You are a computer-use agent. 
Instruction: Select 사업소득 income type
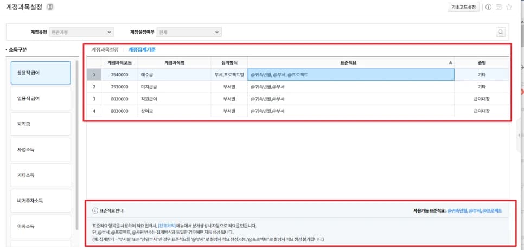click(x=41, y=149)
